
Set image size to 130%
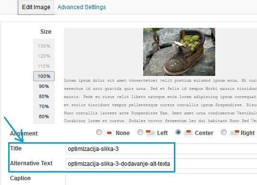tap(44, 46)
